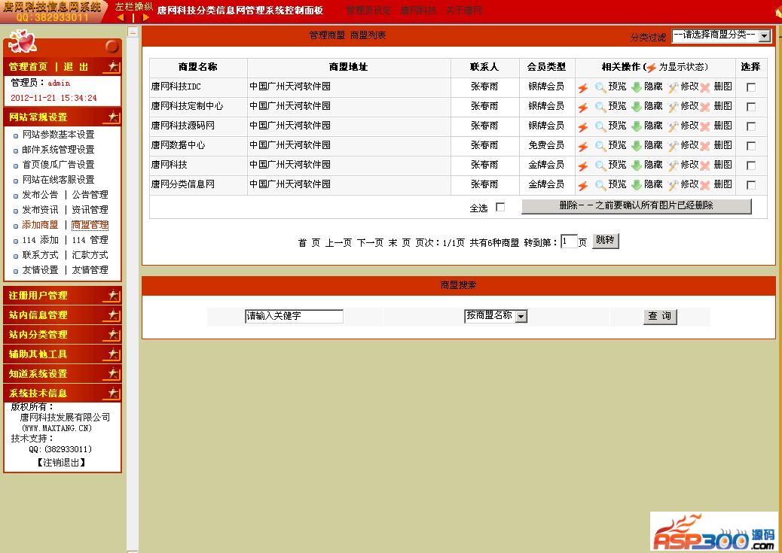The image size is (782, 553).
Task: Expand the 站内信息管理 sidebar section
Action: coord(63,314)
